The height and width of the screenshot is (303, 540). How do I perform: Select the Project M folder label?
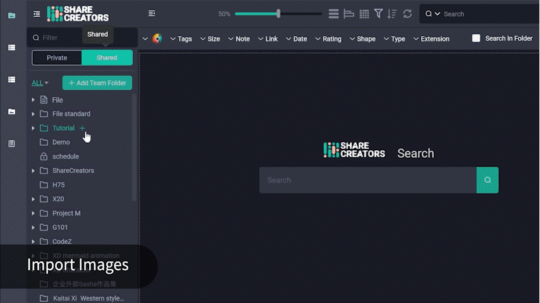tap(66, 213)
